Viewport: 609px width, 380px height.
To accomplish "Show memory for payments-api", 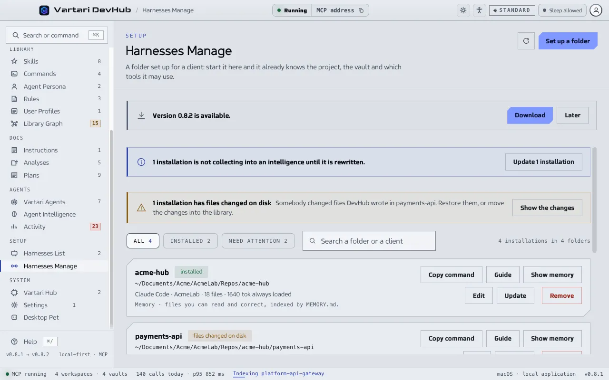I will click(x=552, y=338).
